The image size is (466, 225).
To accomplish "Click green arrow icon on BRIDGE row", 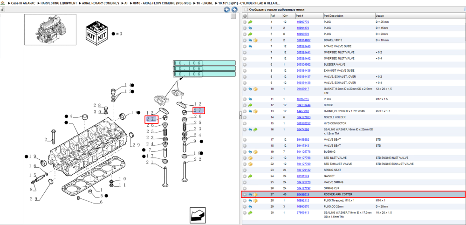I will pyautogui.click(x=250, y=105).
